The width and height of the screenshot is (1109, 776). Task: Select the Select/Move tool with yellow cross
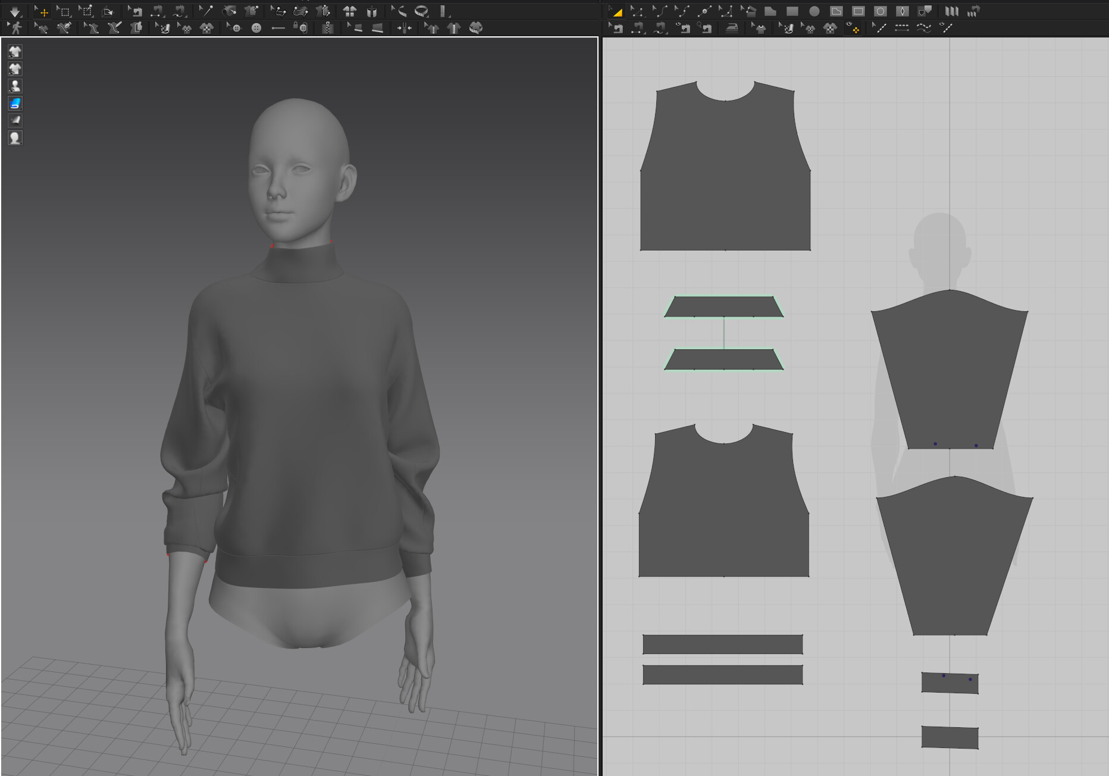click(x=41, y=11)
